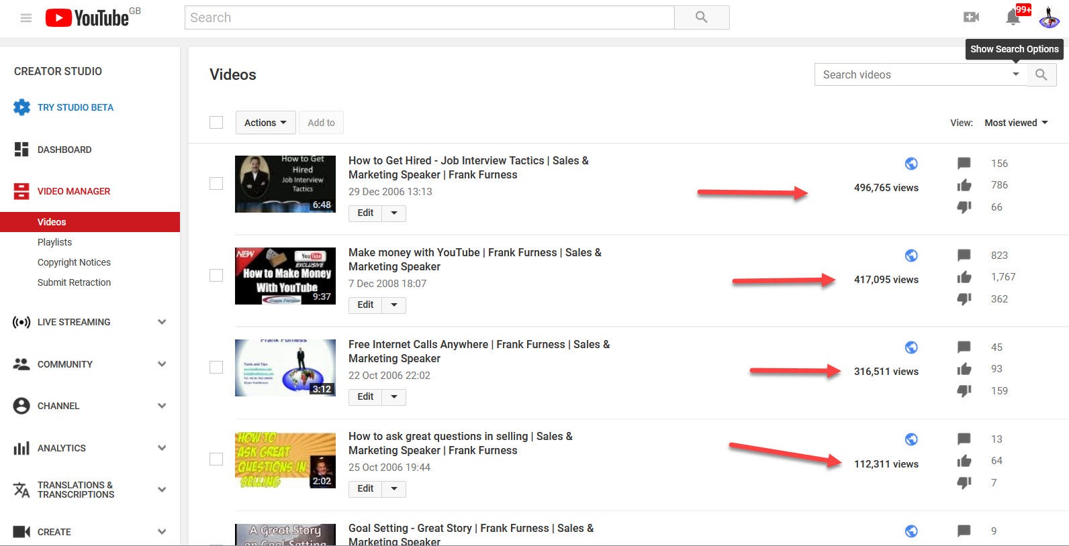
Task: Focus the top YouTube search field
Action: [x=430, y=17]
